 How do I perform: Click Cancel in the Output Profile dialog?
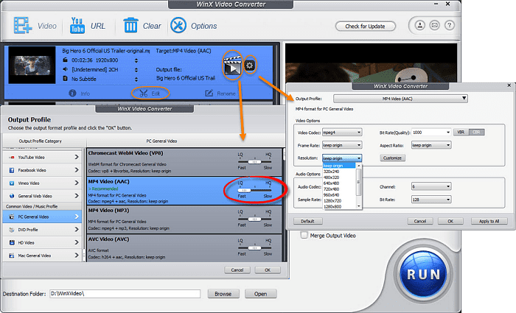(237, 270)
